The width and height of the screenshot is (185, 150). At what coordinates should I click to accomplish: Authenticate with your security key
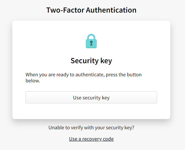click(91, 98)
